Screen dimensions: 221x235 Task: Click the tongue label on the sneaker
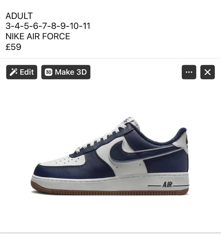point(129,120)
